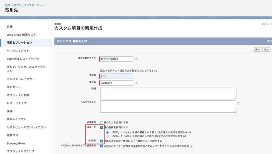
Task: Follow the オブジェクトマネージャー breadcrumb link
Action: point(29,5)
